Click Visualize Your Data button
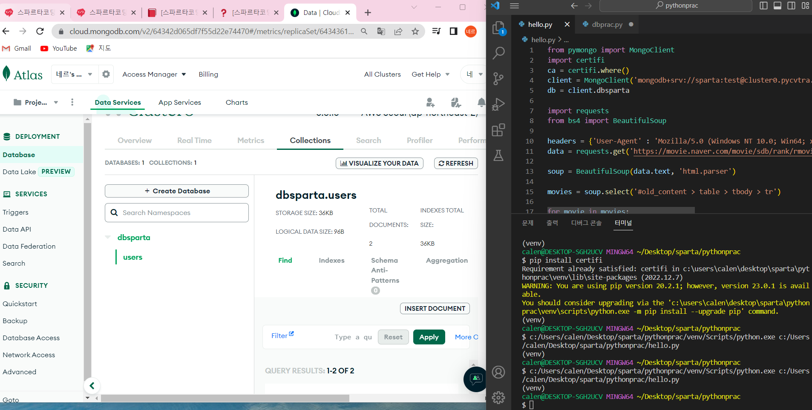 click(x=380, y=163)
